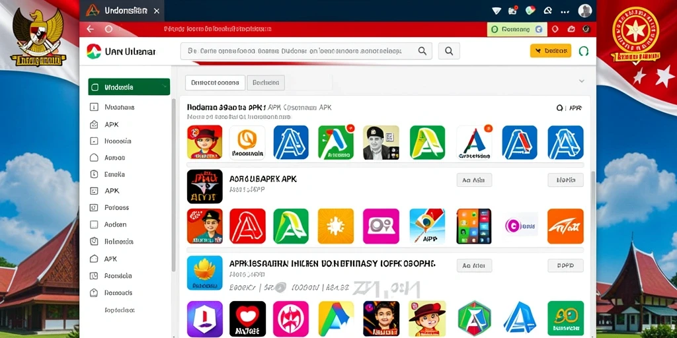Image resolution: width=677 pixels, height=338 pixels.
Task: Open the black-hat cartoon man app icon
Action: coord(205,226)
